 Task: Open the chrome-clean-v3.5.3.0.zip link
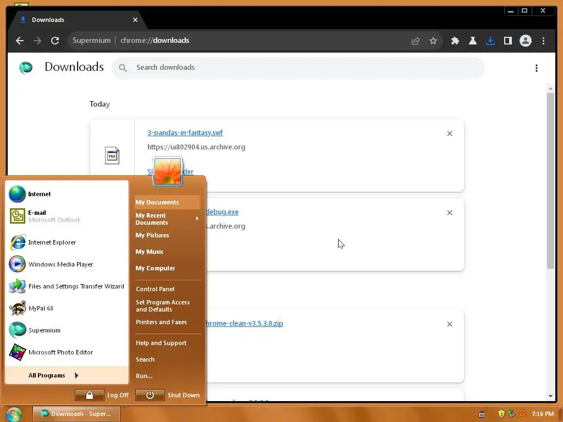244,323
